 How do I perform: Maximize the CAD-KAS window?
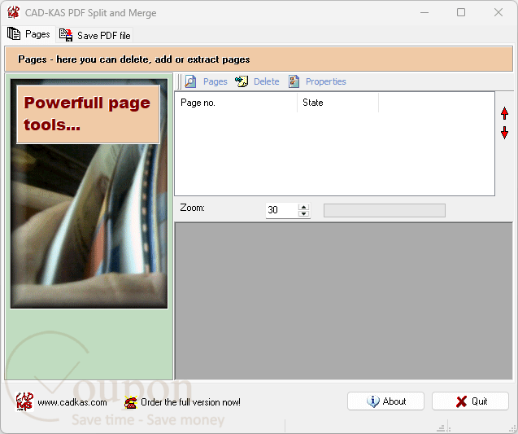(x=461, y=12)
